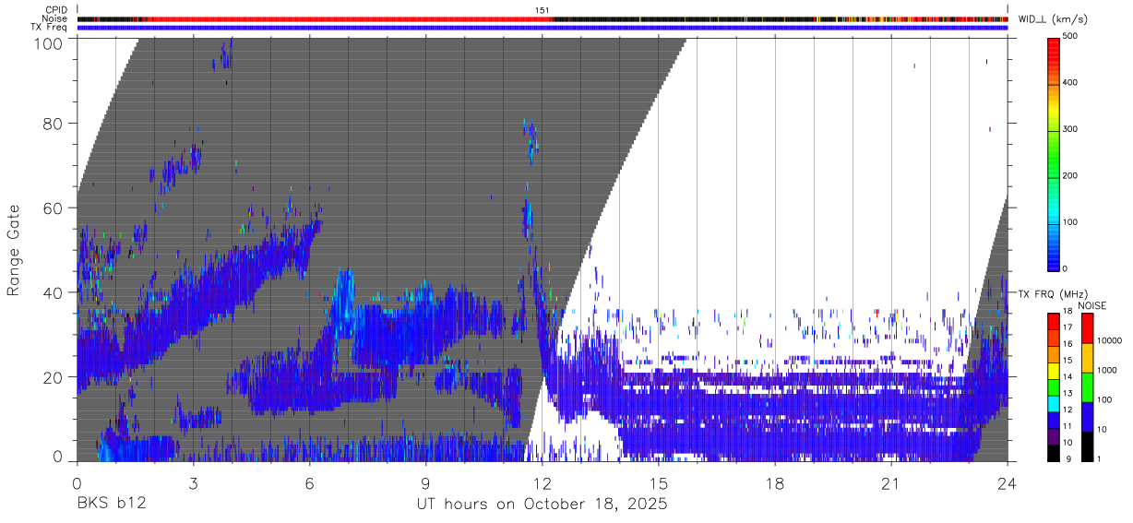Screen dimensions: 1133x523
Task: Pick the red 17–18 MHz swatch
Action: (x=1055, y=322)
